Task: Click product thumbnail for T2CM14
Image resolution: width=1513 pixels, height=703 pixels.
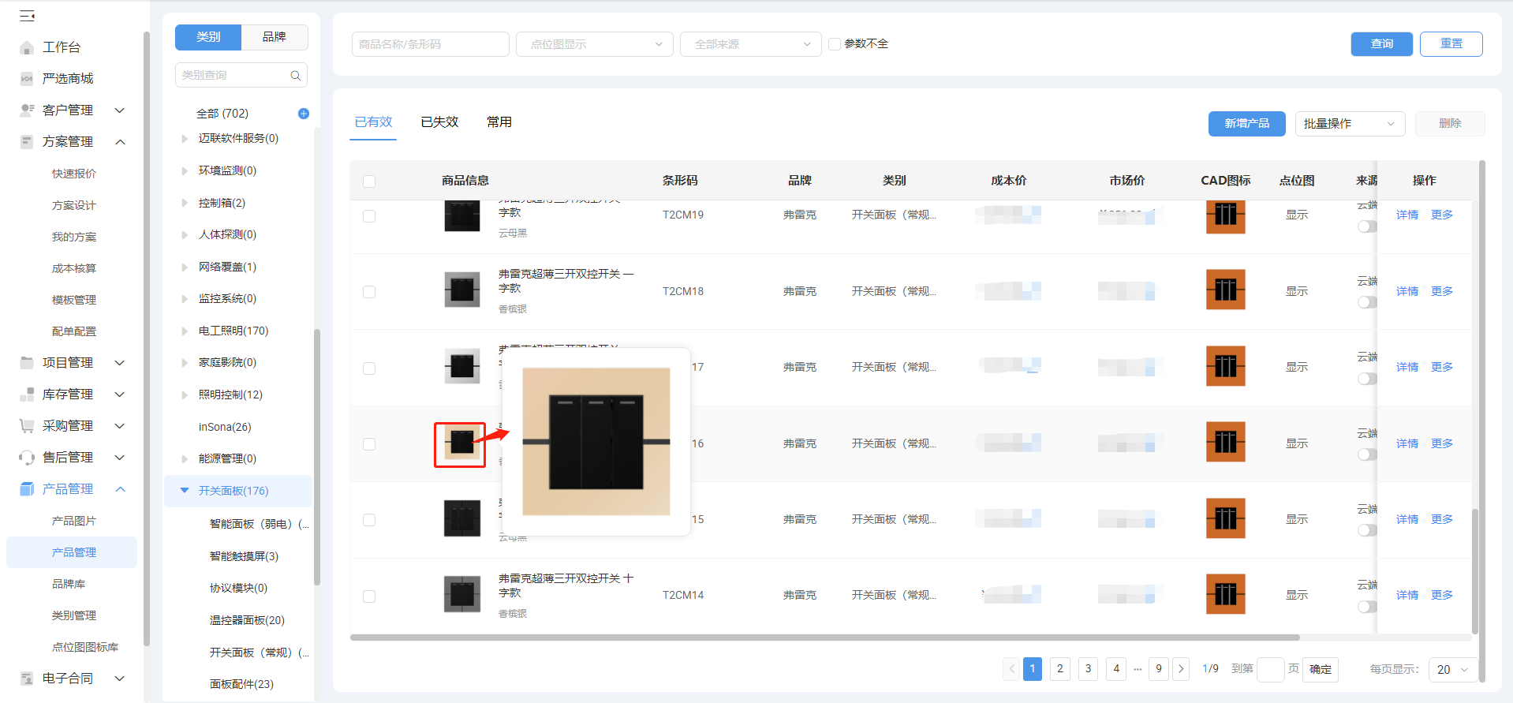Action: (x=462, y=594)
